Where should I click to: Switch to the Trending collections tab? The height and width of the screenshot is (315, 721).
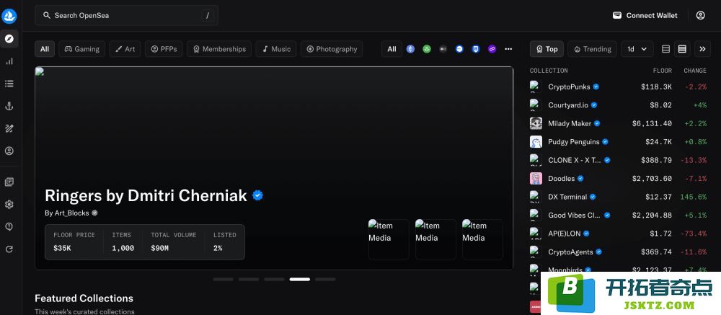tap(592, 49)
